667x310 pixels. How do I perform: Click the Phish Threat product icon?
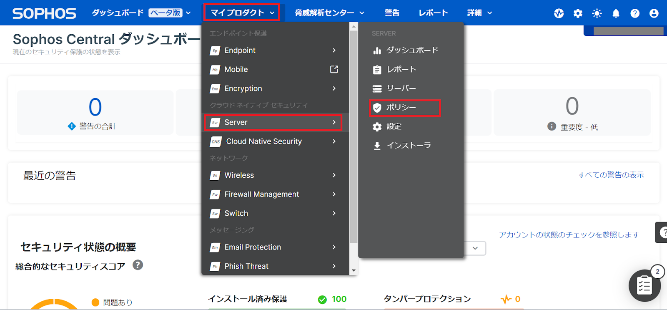[215, 266]
